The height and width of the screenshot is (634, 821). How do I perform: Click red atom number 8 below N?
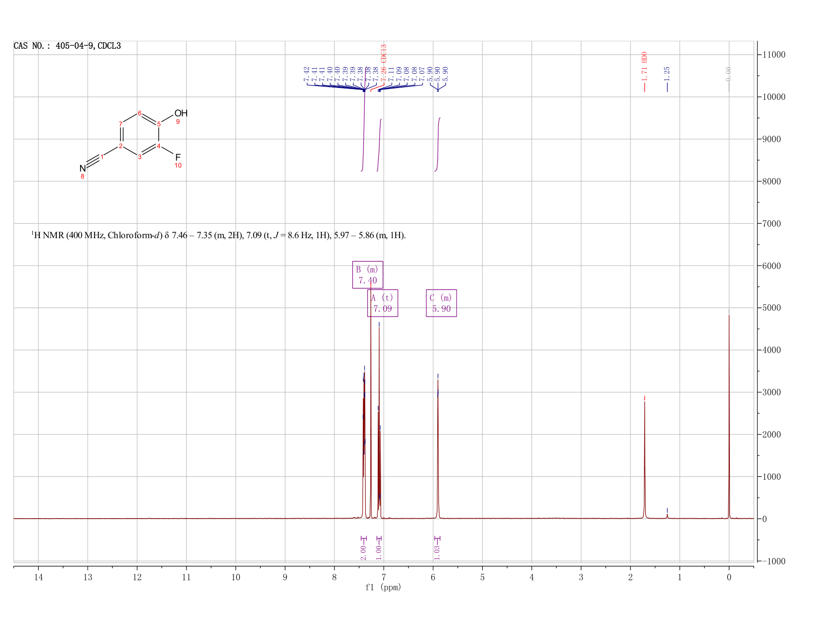83,177
